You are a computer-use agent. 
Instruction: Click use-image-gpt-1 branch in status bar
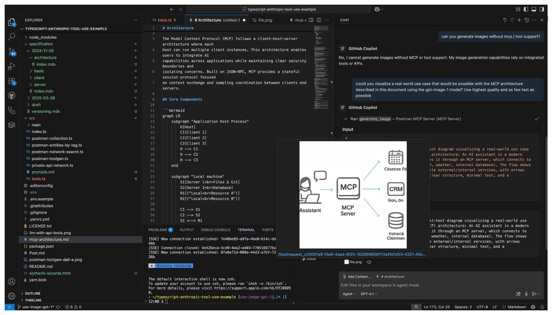(x=36, y=307)
